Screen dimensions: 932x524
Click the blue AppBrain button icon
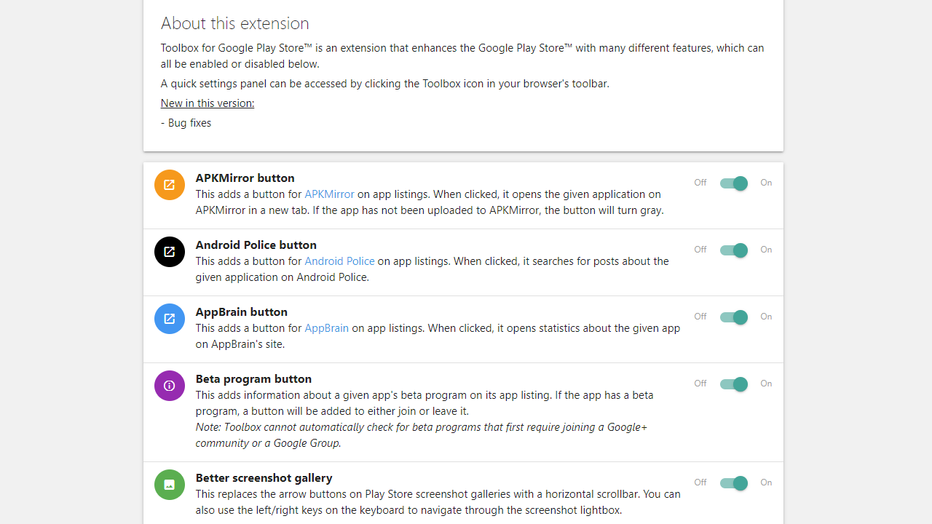coord(169,319)
